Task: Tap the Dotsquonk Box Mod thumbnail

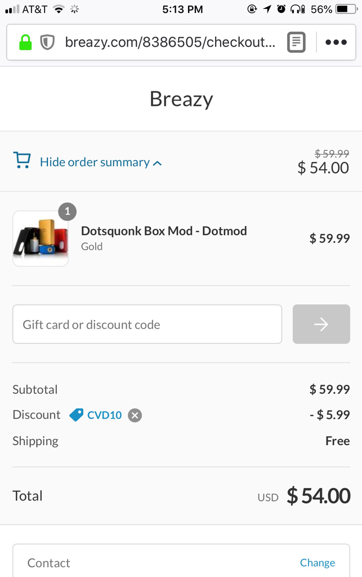Action: [x=41, y=238]
